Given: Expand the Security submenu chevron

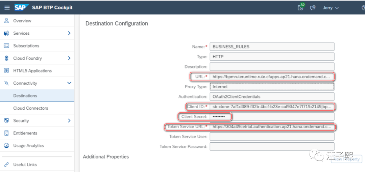Looking at the screenshot, I should (69, 121).
